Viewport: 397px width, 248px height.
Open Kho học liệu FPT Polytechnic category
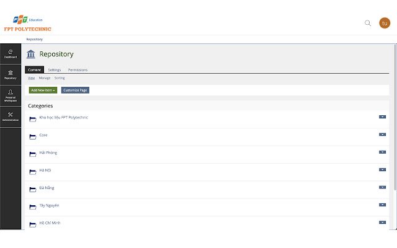(x=63, y=117)
